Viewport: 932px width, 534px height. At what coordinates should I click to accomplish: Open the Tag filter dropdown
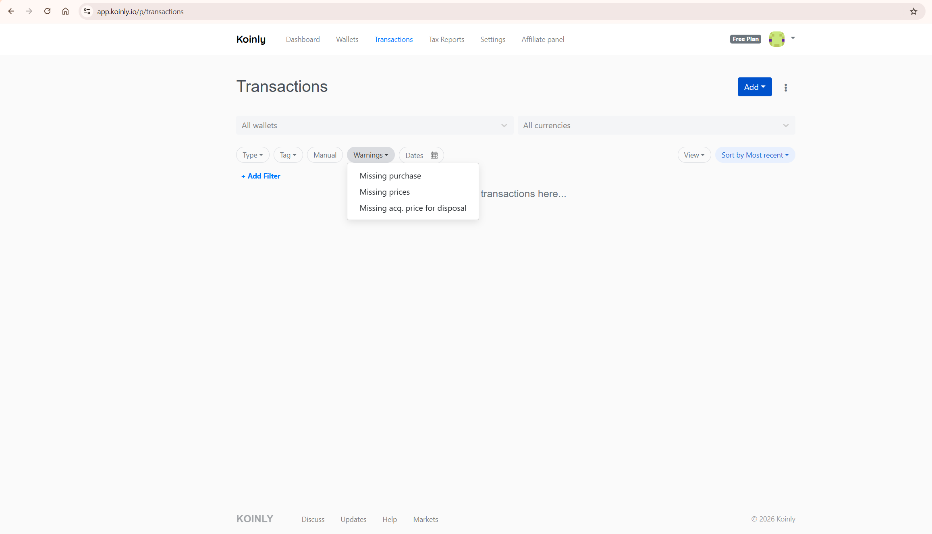[x=288, y=155]
